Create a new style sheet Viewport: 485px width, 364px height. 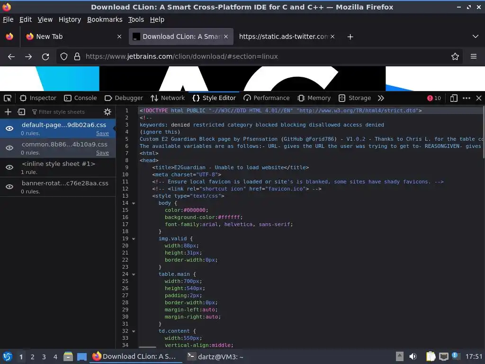[x=8, y=112]
